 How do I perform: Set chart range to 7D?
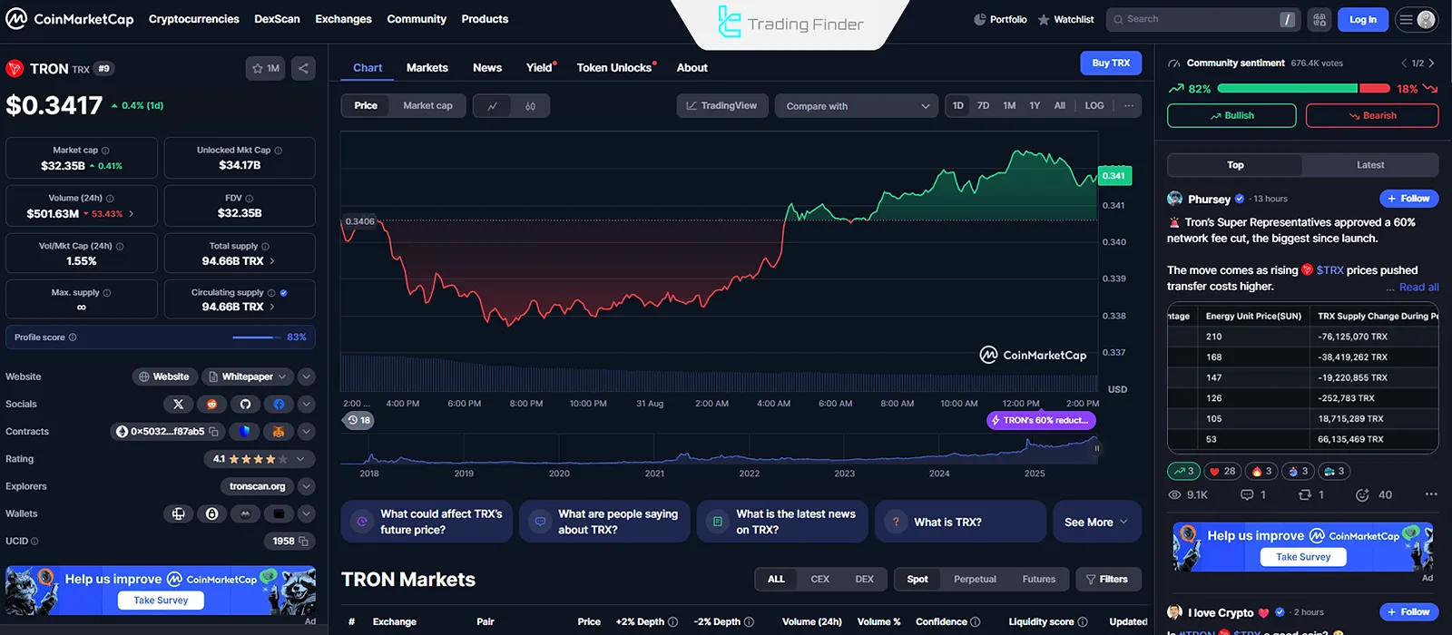(983, 105)
